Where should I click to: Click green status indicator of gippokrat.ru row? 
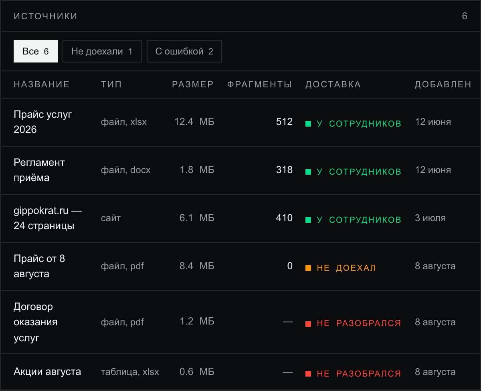coord(308,220)
